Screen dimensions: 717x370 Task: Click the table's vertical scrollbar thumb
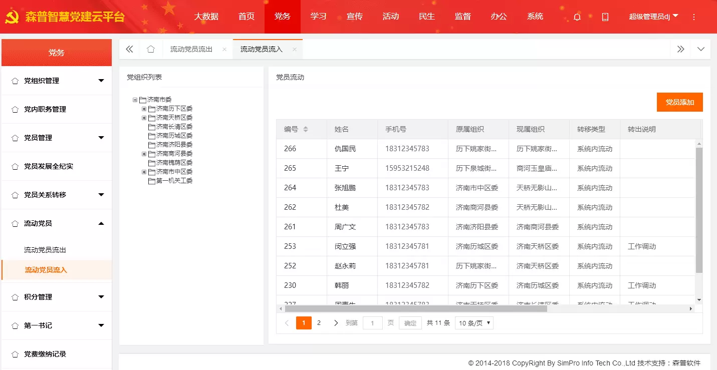(699, 210)
